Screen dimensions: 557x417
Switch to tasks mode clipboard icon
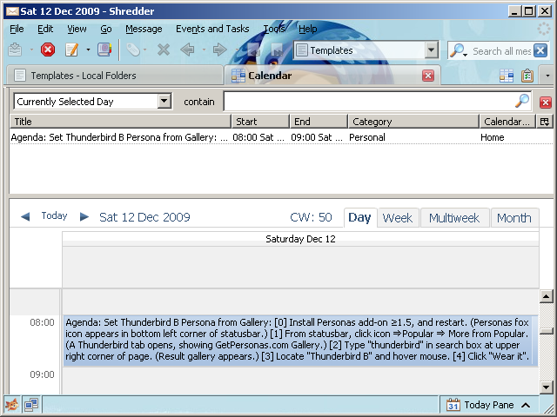coord(527,76)
